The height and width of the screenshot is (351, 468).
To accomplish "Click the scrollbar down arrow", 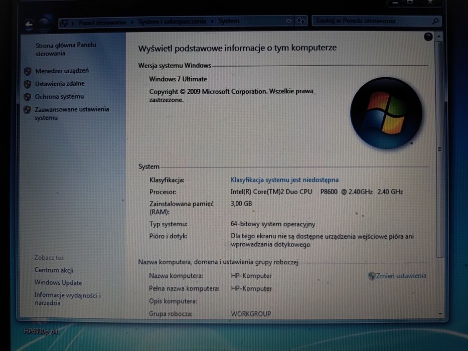I will click(x=440, y=314).
